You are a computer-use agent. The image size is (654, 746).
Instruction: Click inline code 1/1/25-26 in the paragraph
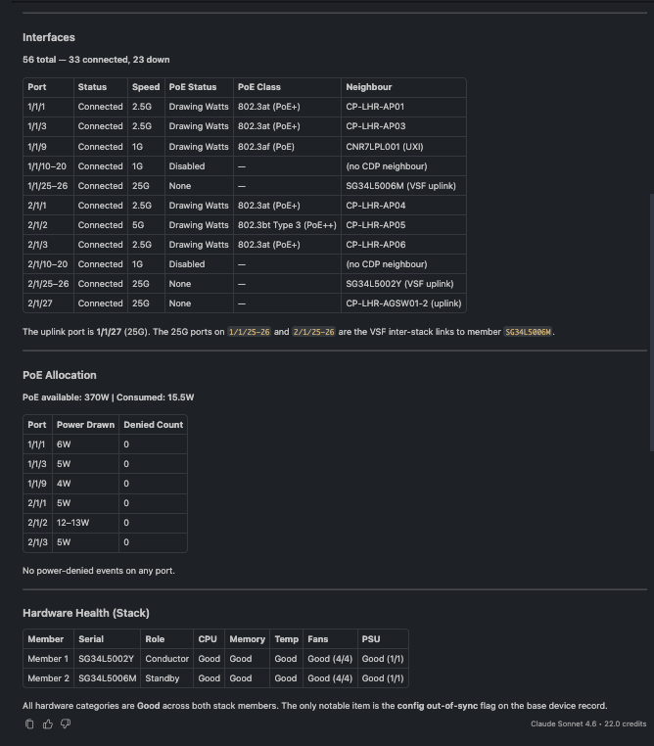250,332
